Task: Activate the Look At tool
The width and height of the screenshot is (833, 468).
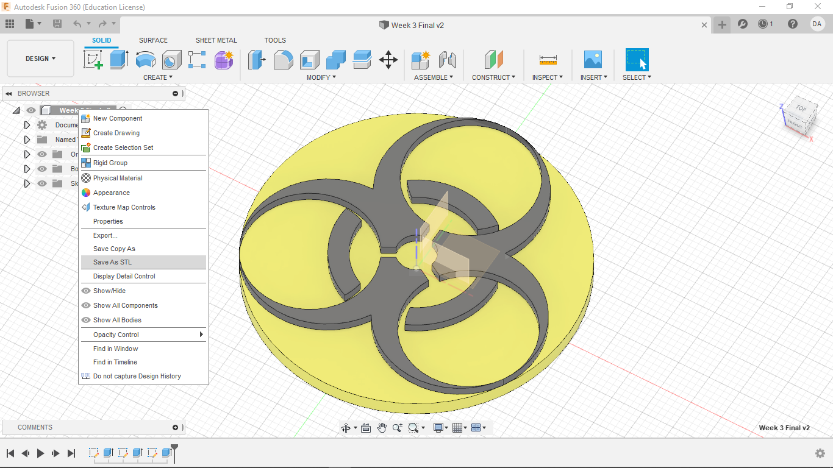Action: tap(366, 428)
